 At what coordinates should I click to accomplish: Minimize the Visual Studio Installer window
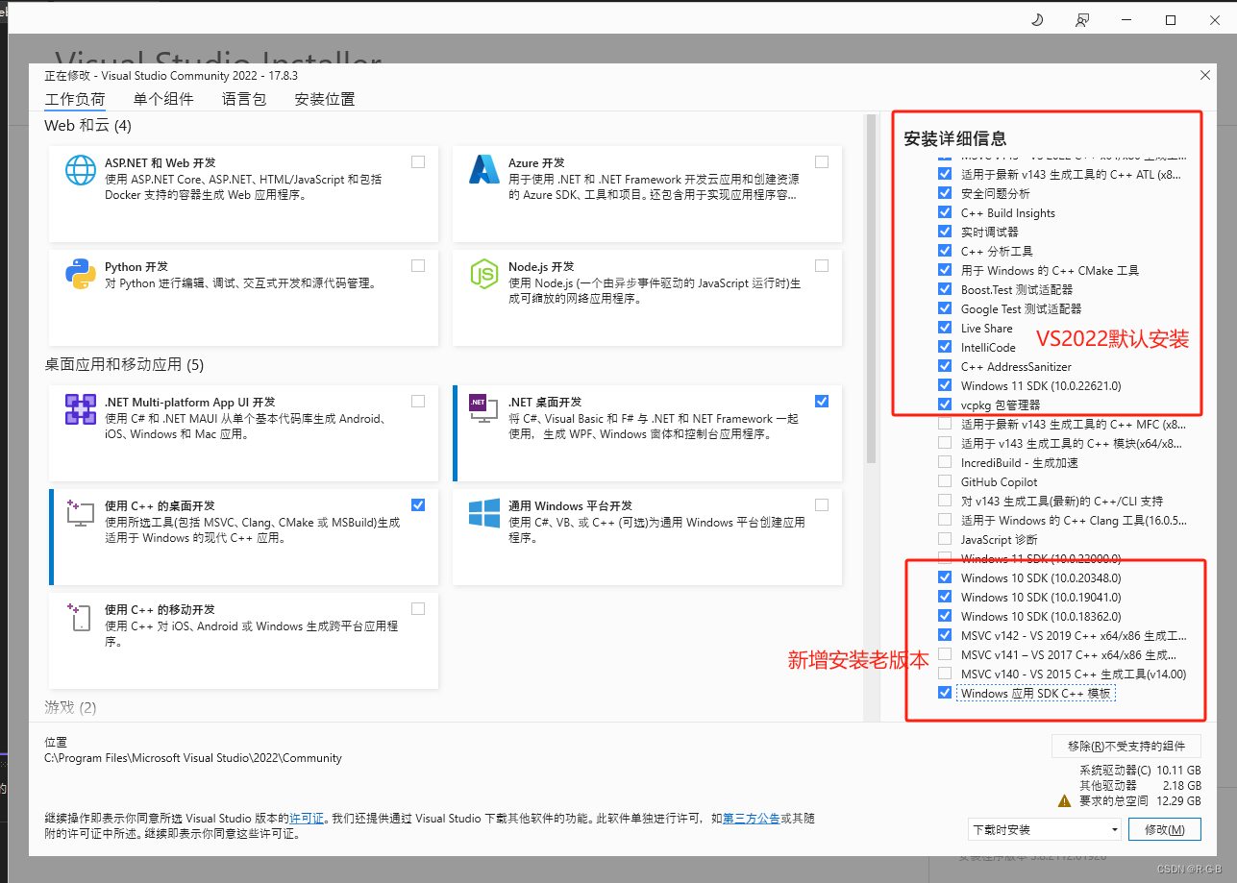(1126, 20)
